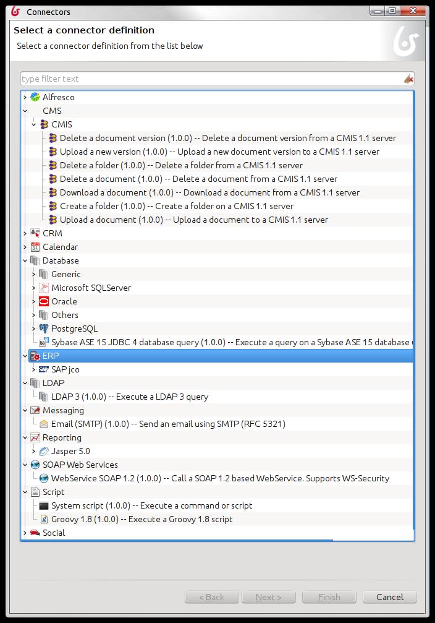Click the horizontal scrollbar under the connector list
435x623 pixels.
pos(177,540)
